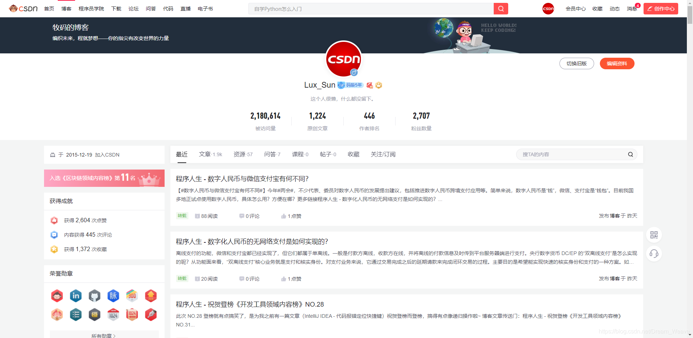
Task: Switch to the 文章 tab
Action: pyautogui.click(x=210, y=154)
